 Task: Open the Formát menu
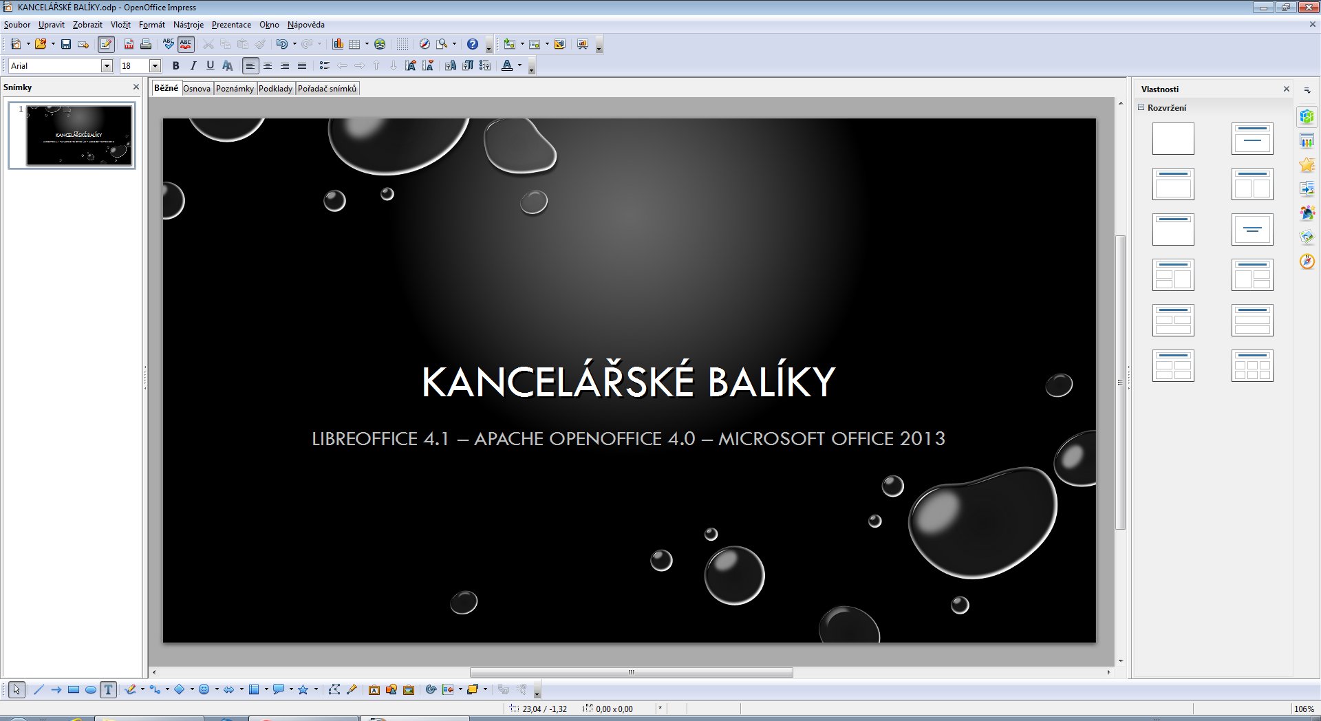point(152,25)
